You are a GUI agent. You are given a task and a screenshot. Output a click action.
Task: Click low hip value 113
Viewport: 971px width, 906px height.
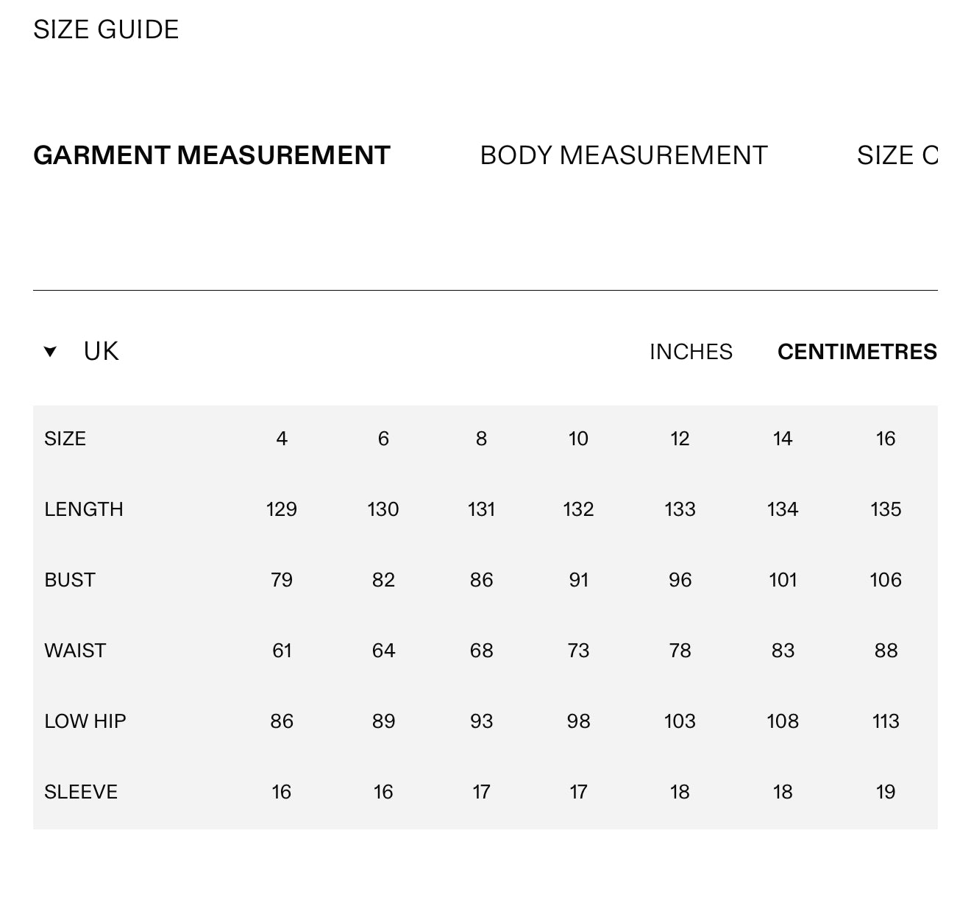pos(886,721)
